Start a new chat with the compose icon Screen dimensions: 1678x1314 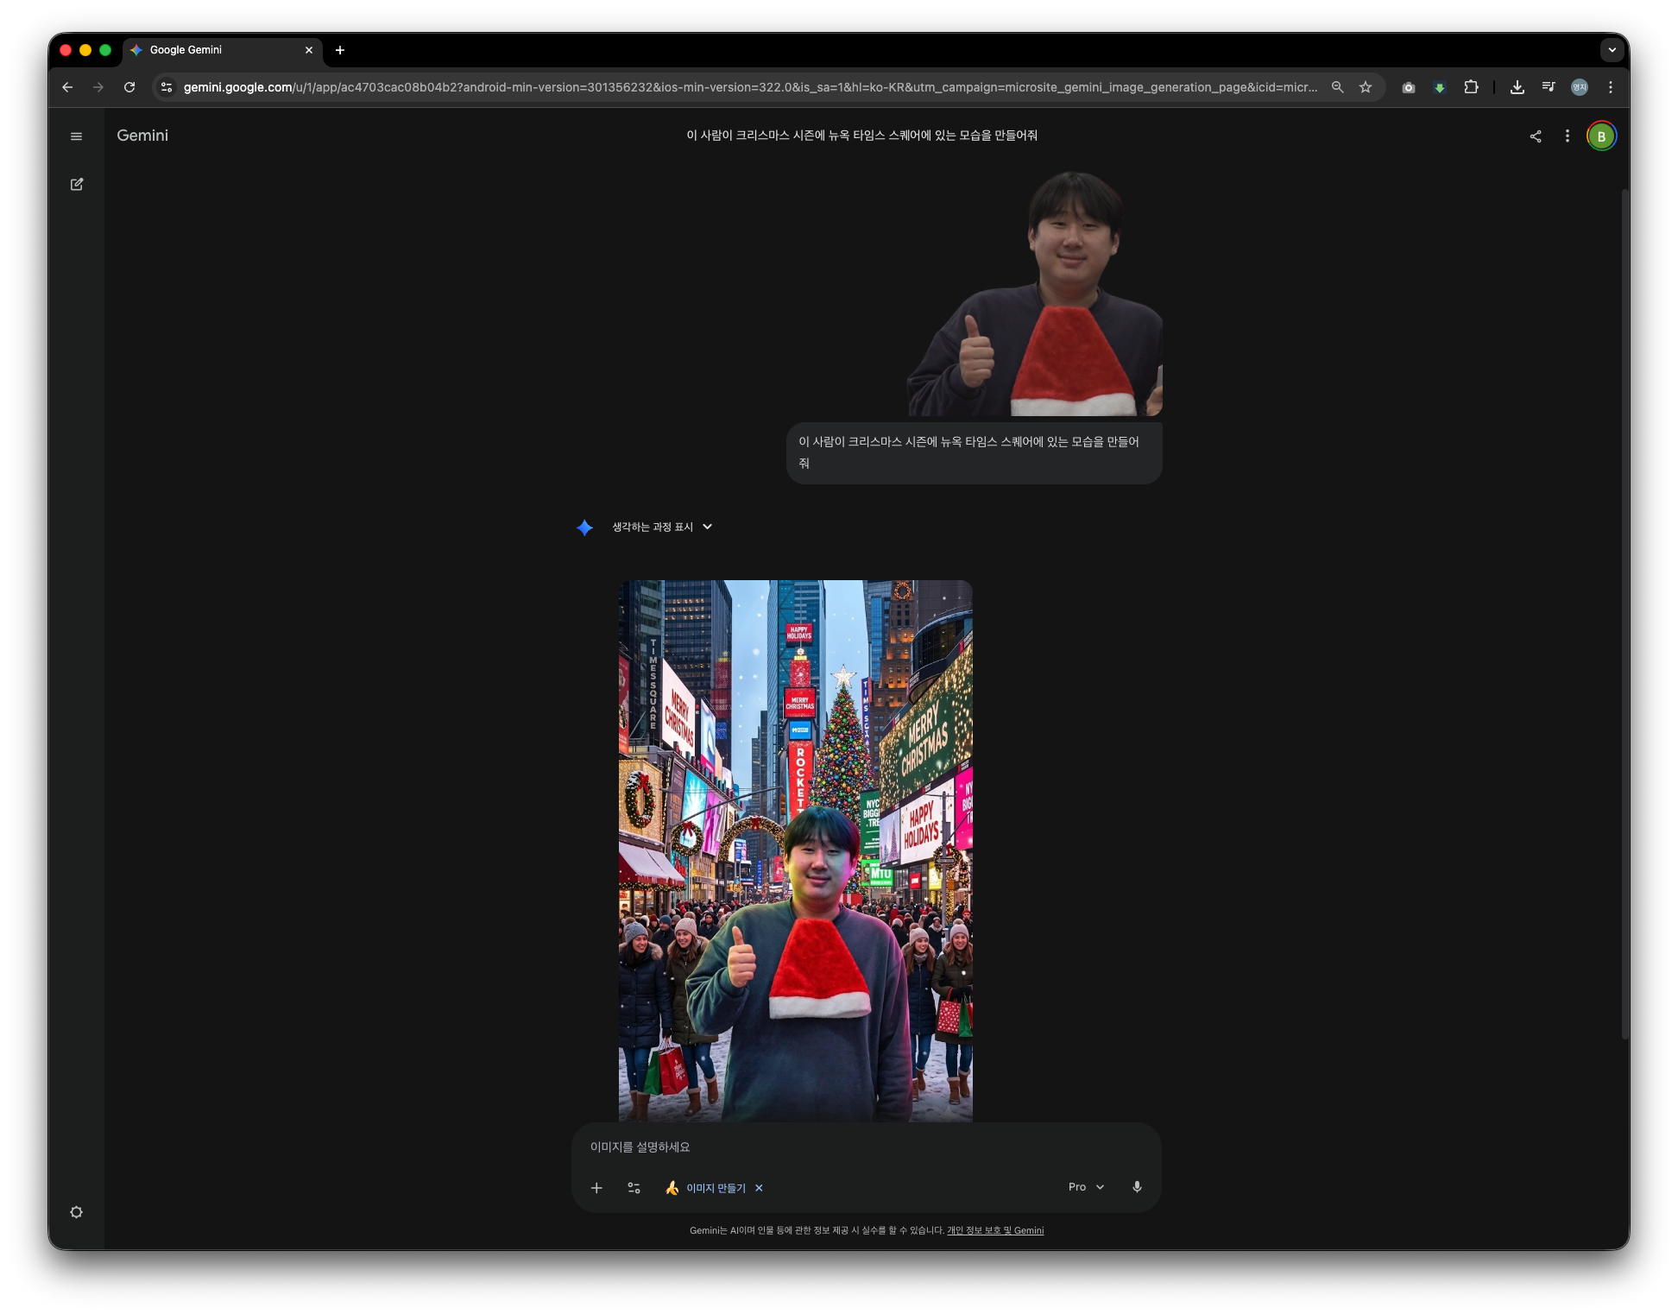[77, 184]
